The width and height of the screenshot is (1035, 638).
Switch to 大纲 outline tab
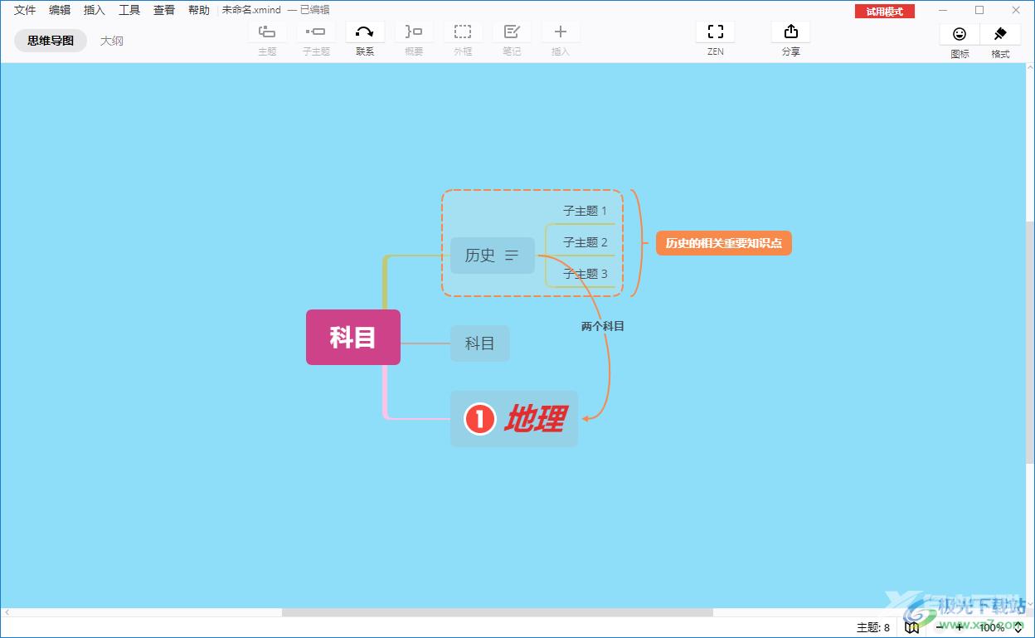pyautogui.click(x=112, y=40)
